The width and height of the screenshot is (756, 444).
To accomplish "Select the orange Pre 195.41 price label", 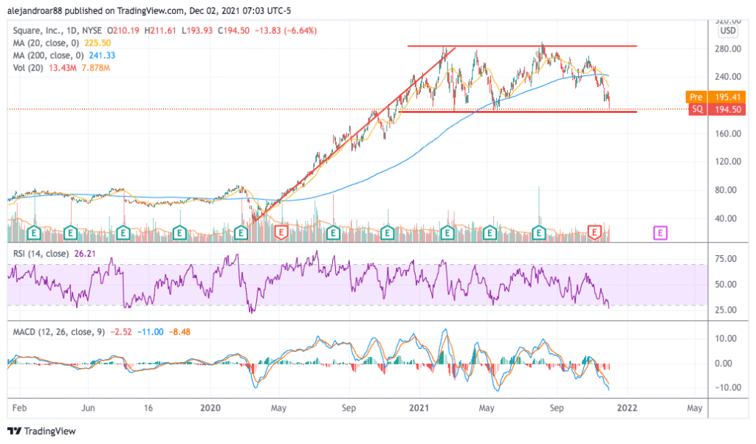I will click(715, 97).
